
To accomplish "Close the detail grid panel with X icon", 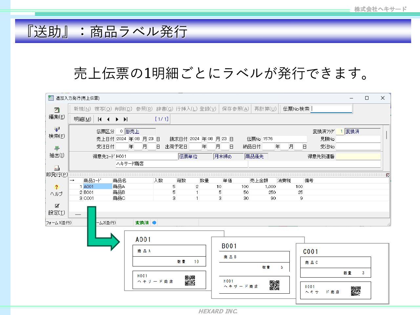I will pyautogui.click(x=388, y=175).
